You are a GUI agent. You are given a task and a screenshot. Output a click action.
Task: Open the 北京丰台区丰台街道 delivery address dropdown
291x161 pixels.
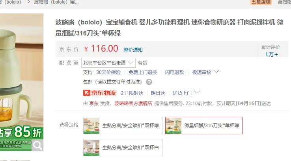pyautogui.click(x=108, y=63)
